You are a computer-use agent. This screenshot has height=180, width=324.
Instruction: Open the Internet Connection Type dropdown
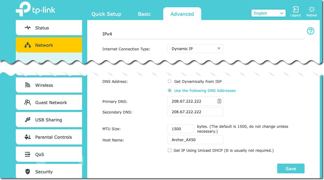pos(195,49)
